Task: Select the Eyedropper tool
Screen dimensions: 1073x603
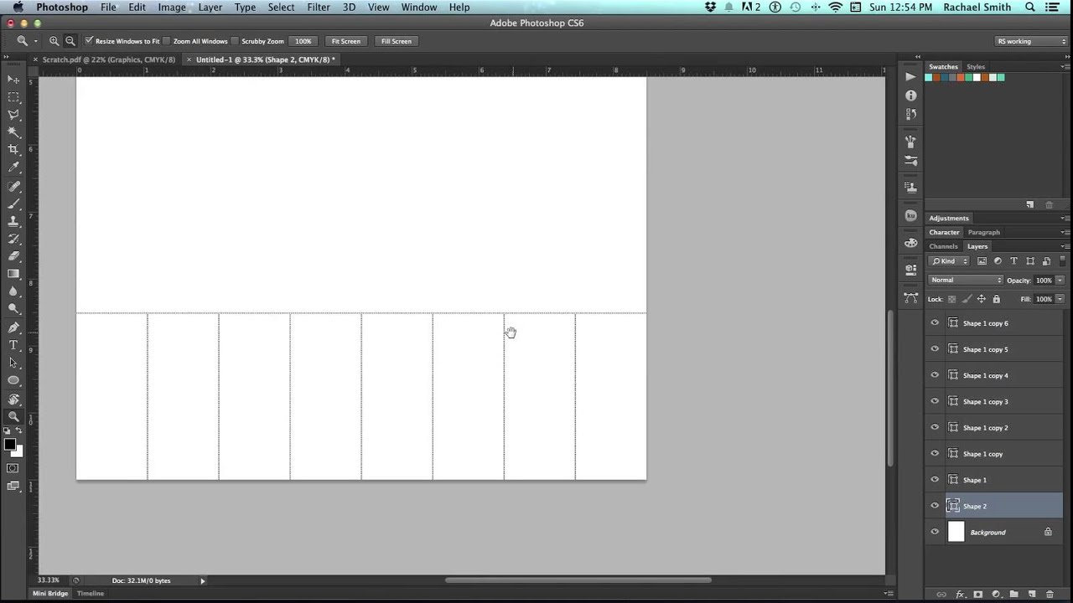Action: pos(13,167)
